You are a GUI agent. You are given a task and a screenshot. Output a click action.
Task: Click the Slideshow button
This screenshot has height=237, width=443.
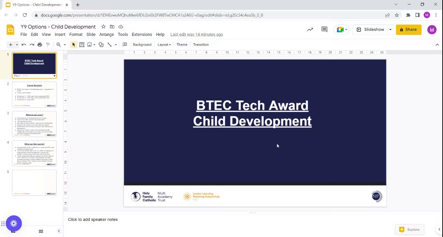click(370, 29)
